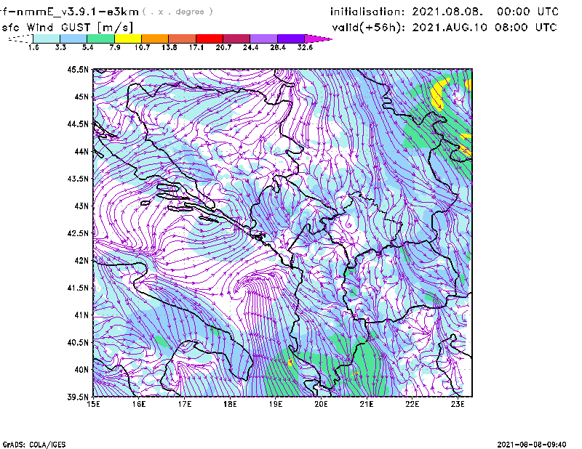Click the grey '( . x . degree )' text
Viewport: 582px width, 449px height.
(178, 12)
